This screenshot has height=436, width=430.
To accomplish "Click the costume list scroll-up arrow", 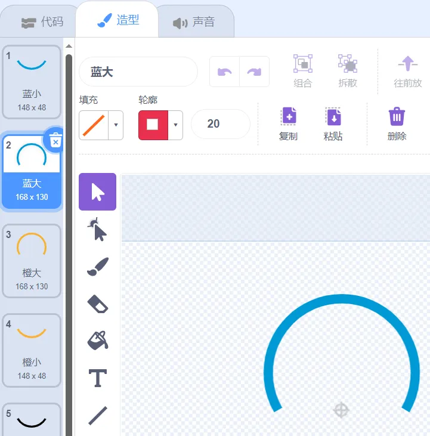I will [x=69, y=46].
